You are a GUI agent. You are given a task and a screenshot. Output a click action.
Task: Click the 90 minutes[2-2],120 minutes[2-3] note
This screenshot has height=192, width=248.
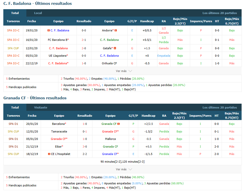point(122,162)
